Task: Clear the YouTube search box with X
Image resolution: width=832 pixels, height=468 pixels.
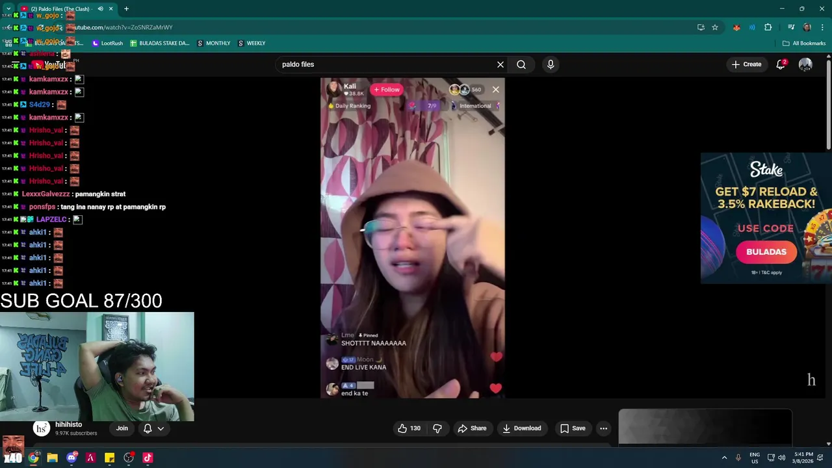Action: click(x=500, y=64)
